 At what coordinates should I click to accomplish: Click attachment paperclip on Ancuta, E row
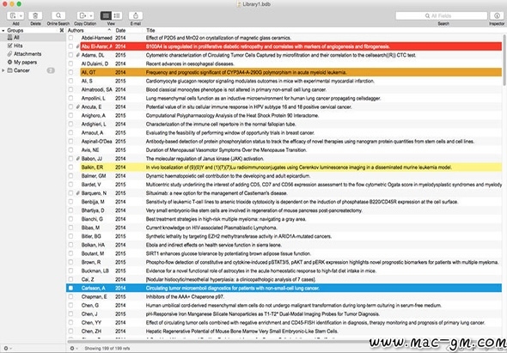[x=77, y=107]
